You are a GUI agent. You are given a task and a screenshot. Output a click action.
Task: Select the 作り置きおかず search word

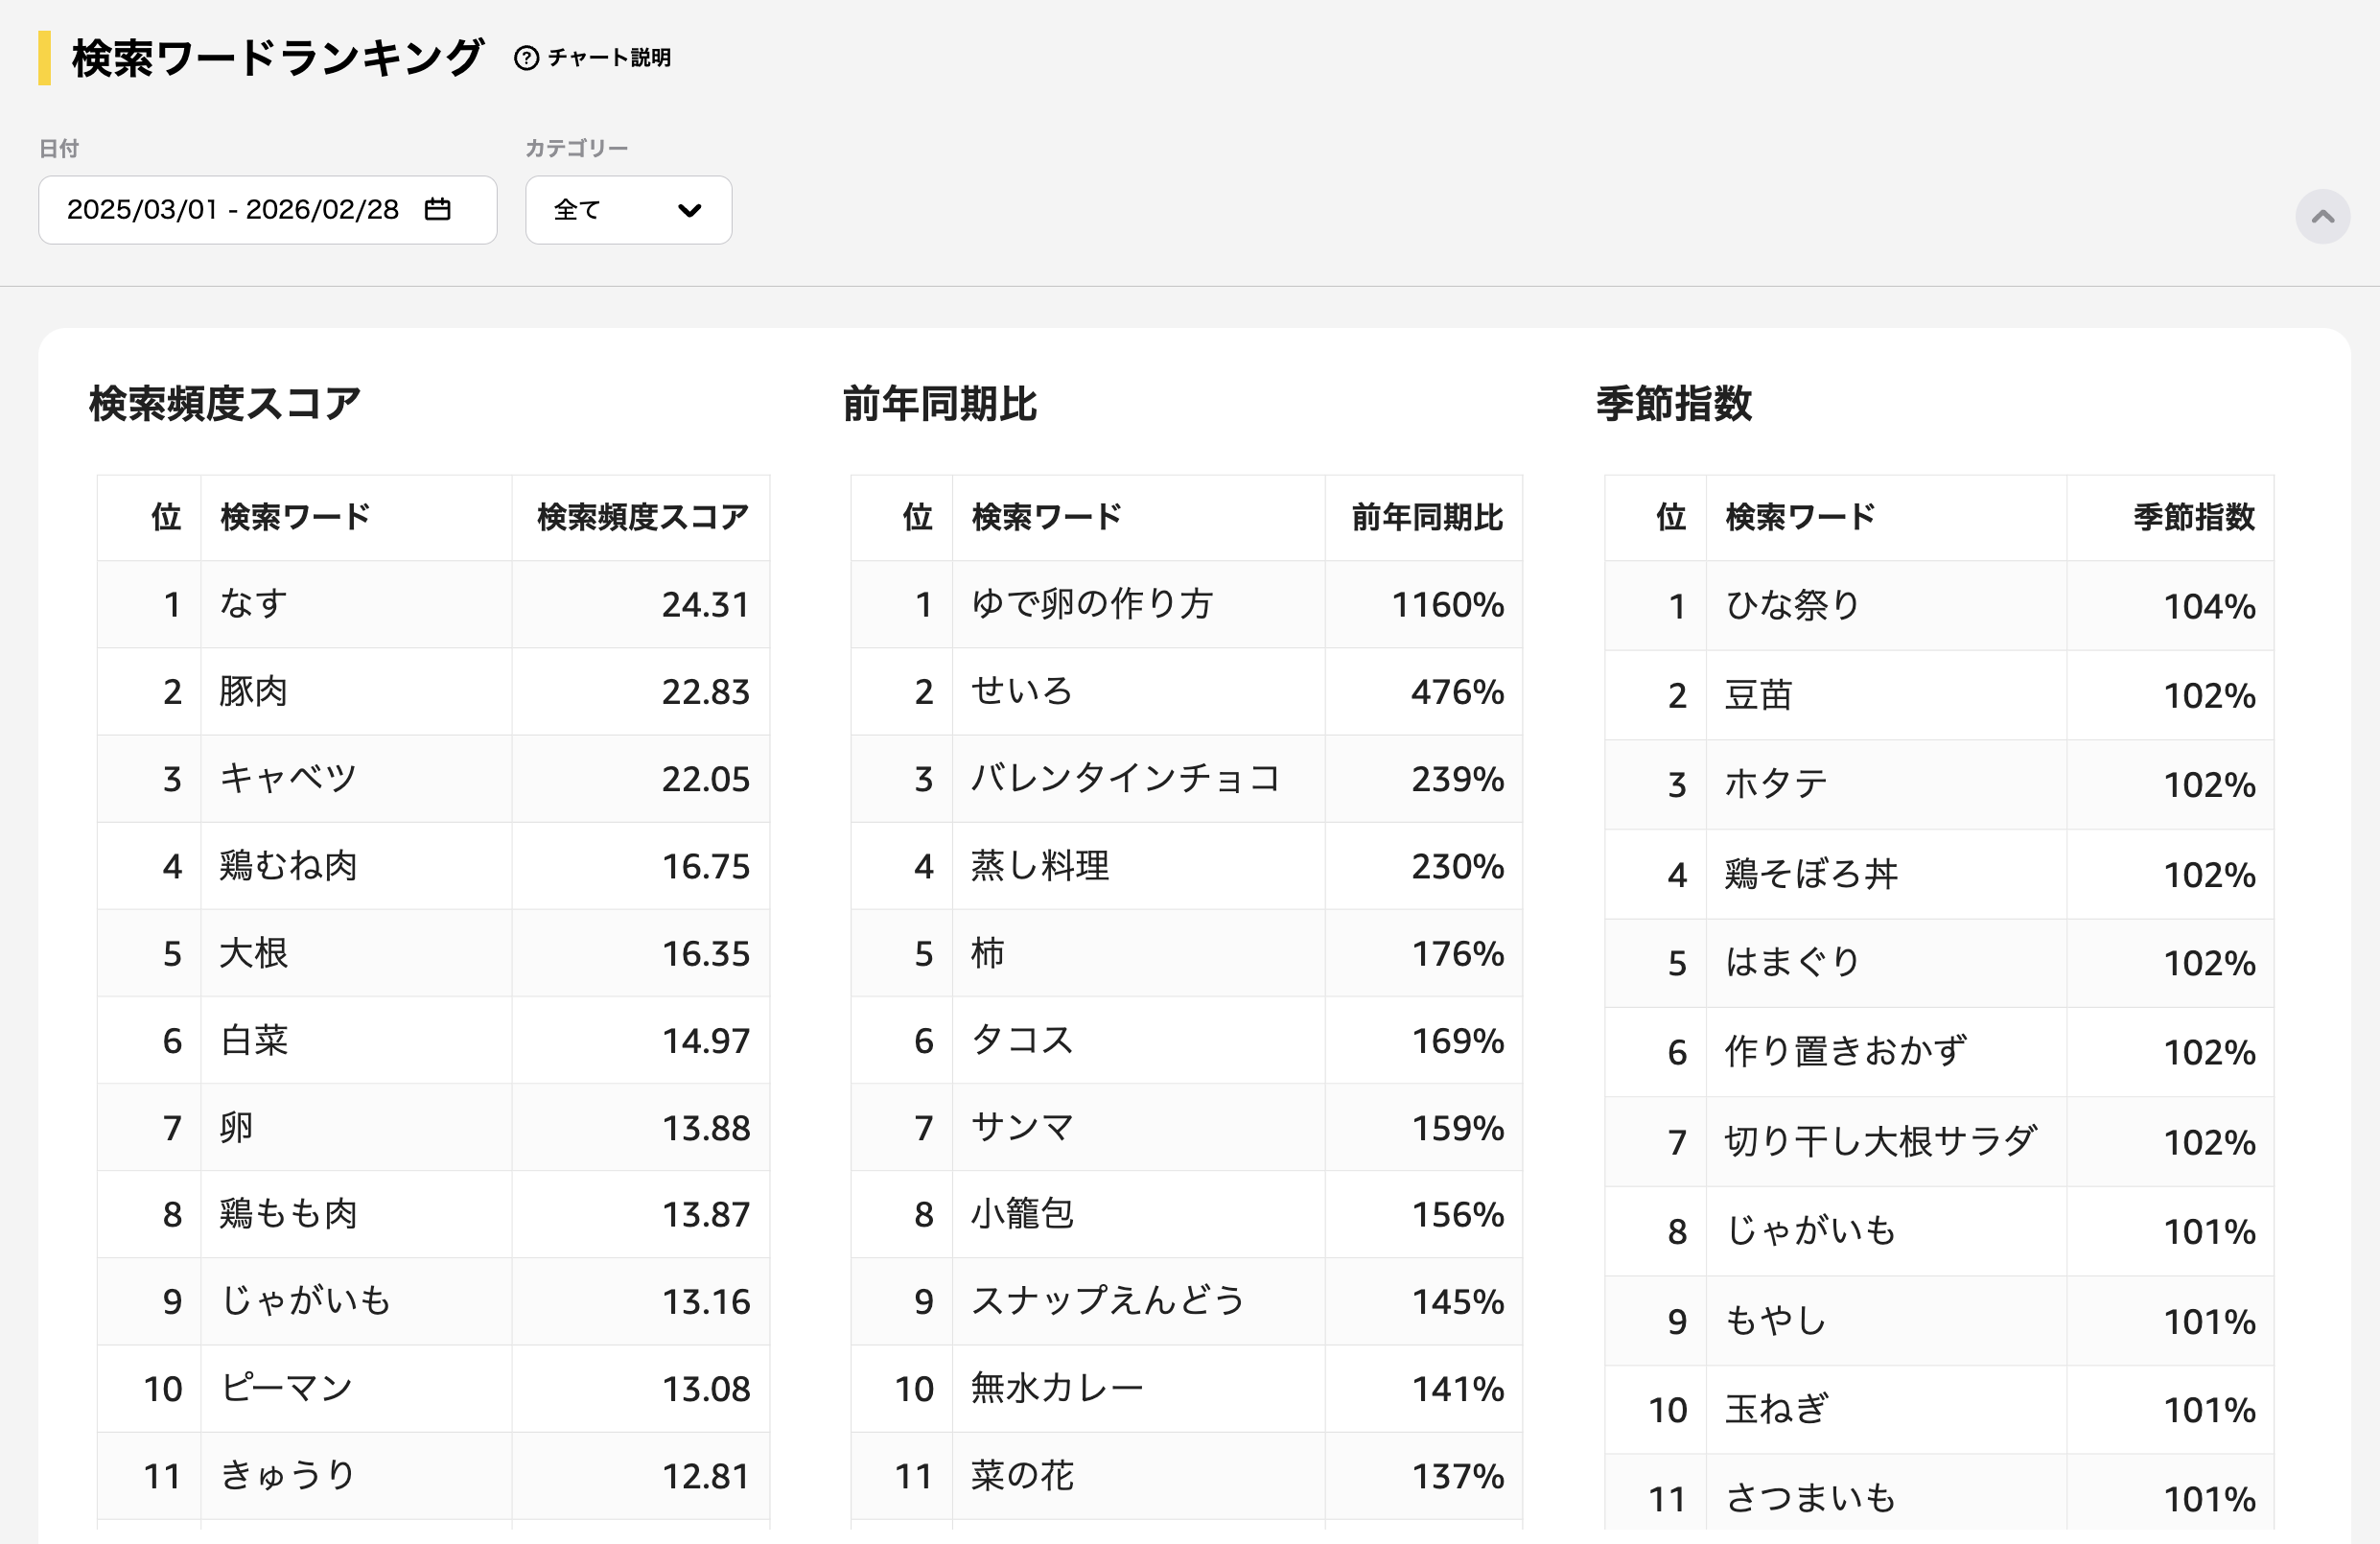coord(1846,1052)
